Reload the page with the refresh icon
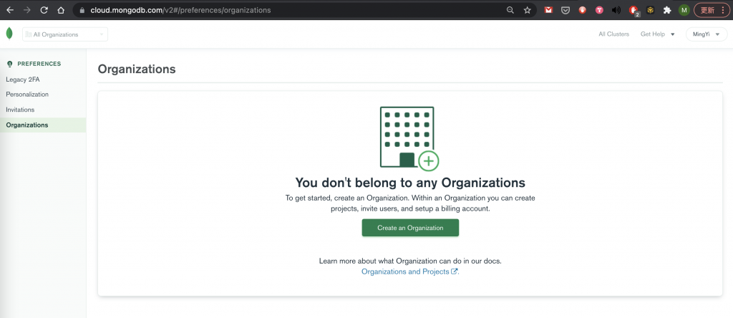The image size is (733, 318). point(44,10)
